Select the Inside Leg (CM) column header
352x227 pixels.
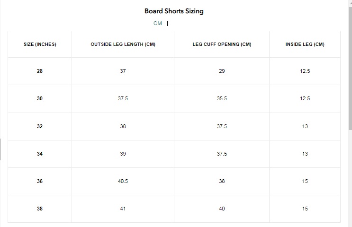[305, 44]
